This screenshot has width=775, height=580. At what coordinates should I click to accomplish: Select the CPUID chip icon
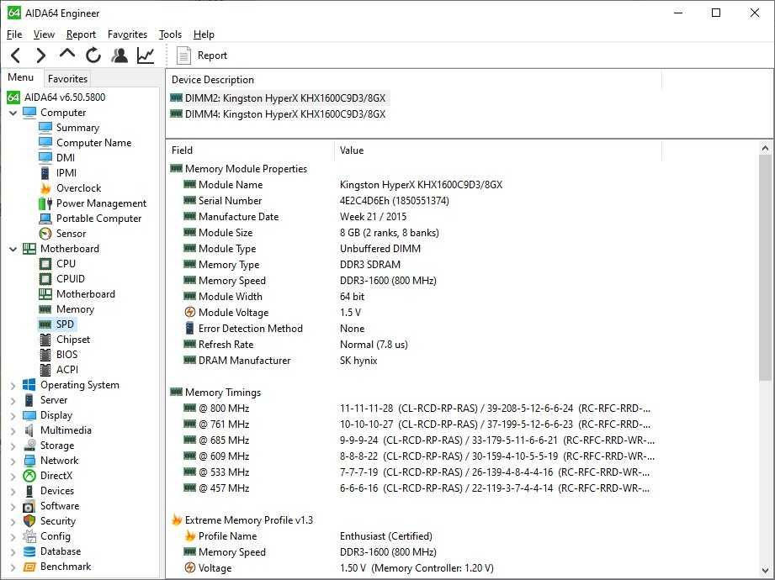(45, 279)
